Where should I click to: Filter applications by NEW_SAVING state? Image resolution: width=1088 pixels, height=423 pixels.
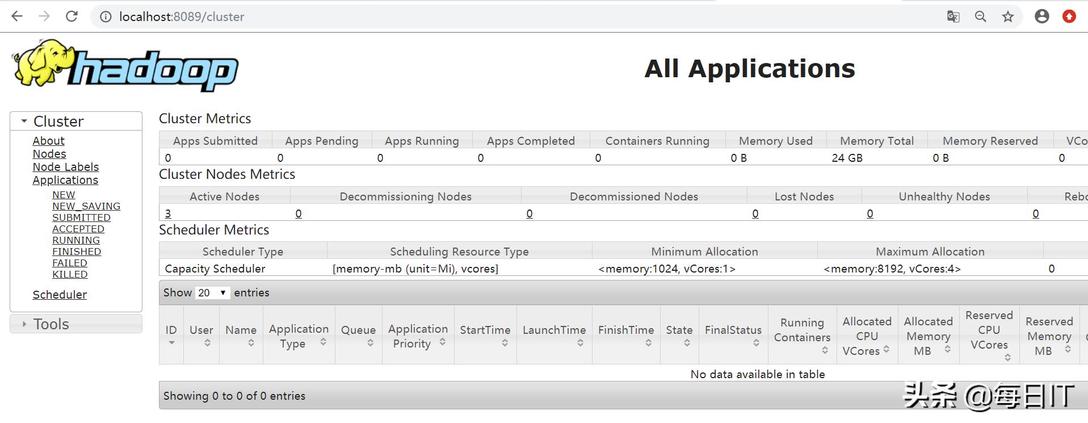pyautogui.click(x=86, y=206)
